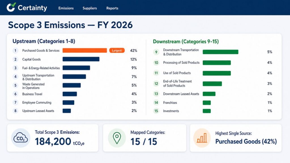Click the 42% value for Purchased Goods
Screen dimensions: 290x163
click(x=134, y=50)
